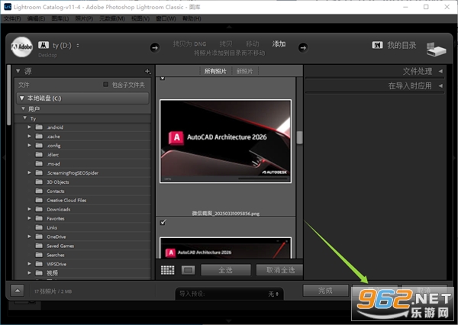Expand the .android folder
458x325 pixels.
click(x=29, y=127)
